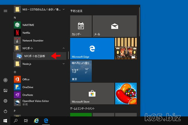The height and width of the screenshot is (125, 188).
Task: Launch Netflix from the app list
Action: tap(17, 33)
